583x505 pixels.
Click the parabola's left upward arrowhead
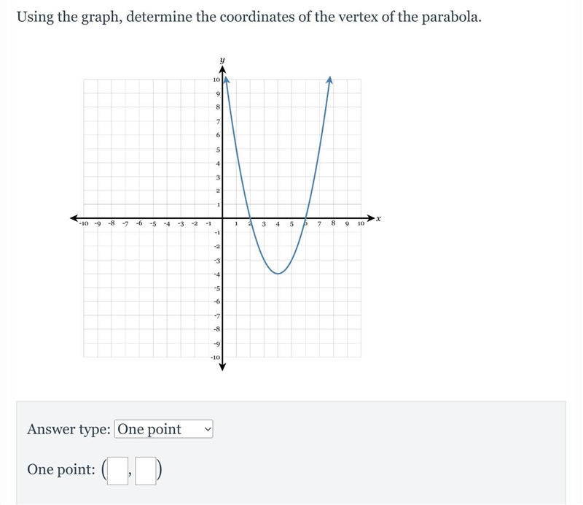click(x=227, y=80)
